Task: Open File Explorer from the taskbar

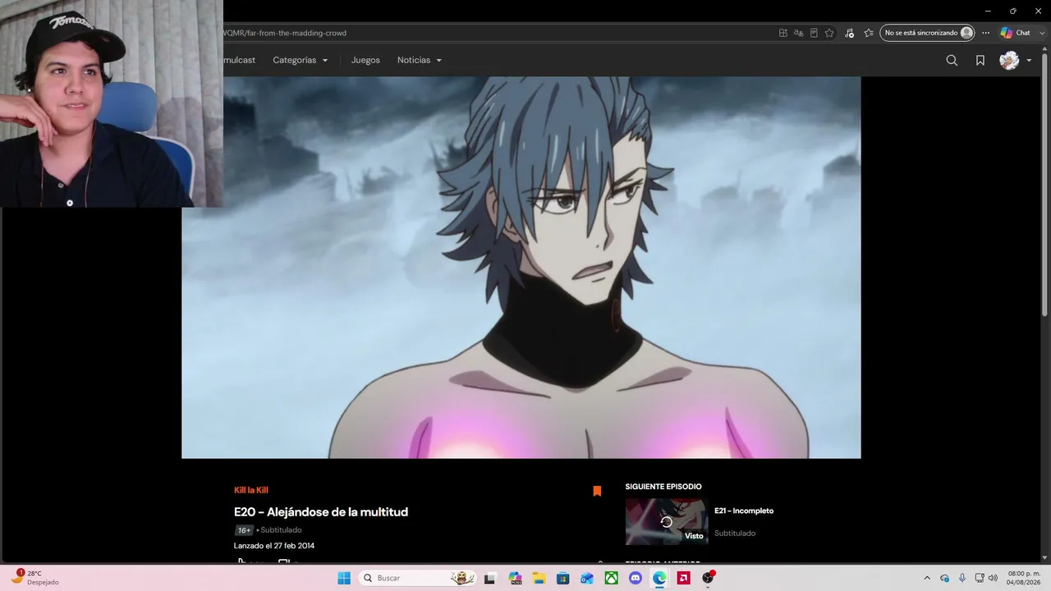Action: click(x=539, y=578)
